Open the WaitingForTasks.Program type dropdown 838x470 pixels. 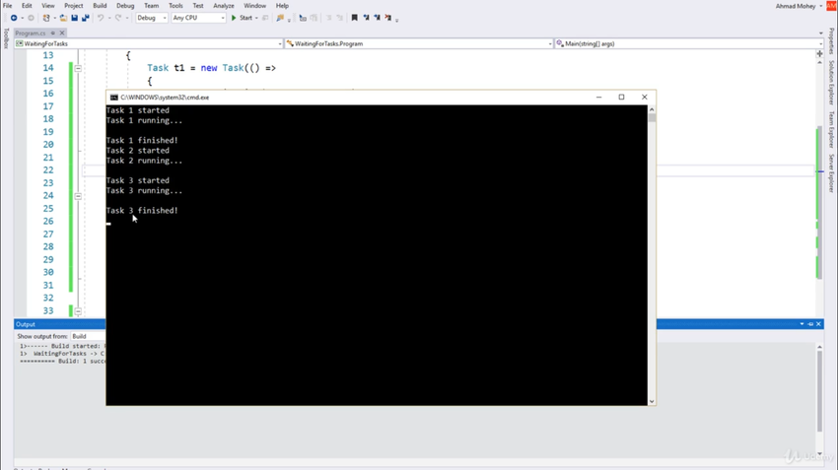(x=419, y=43)
